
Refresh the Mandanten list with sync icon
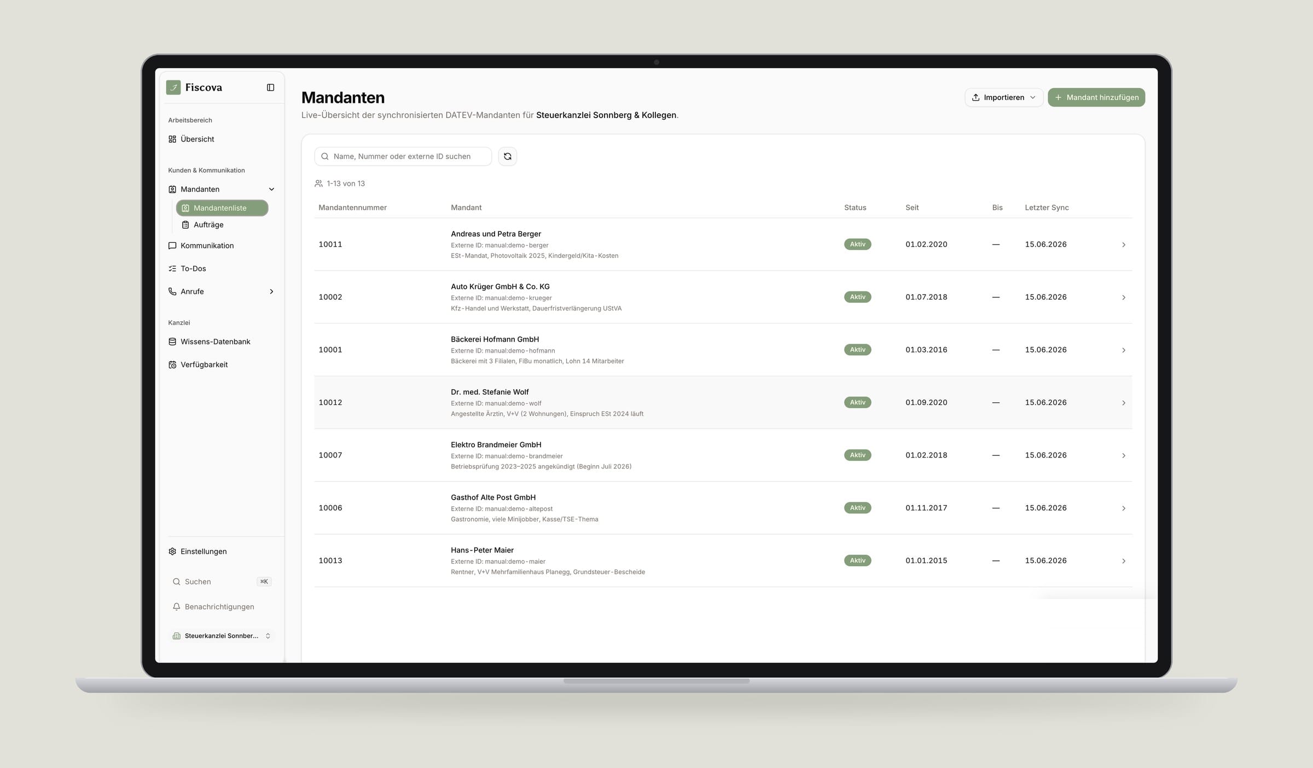507,156
